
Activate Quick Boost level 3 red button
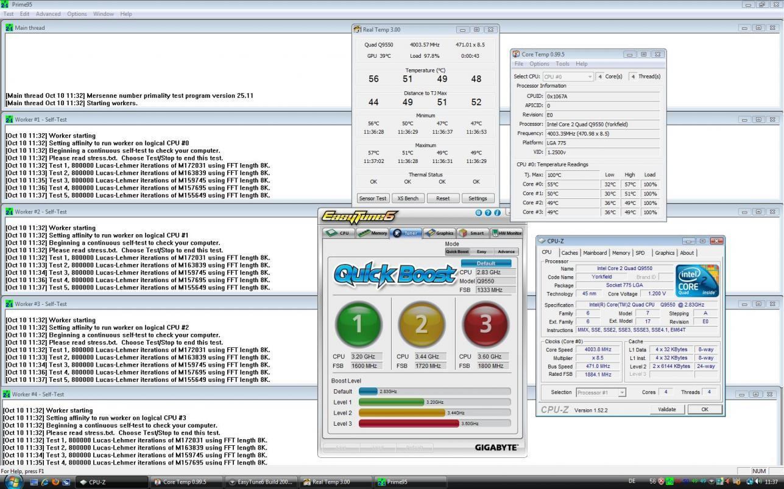click(486, 325)
